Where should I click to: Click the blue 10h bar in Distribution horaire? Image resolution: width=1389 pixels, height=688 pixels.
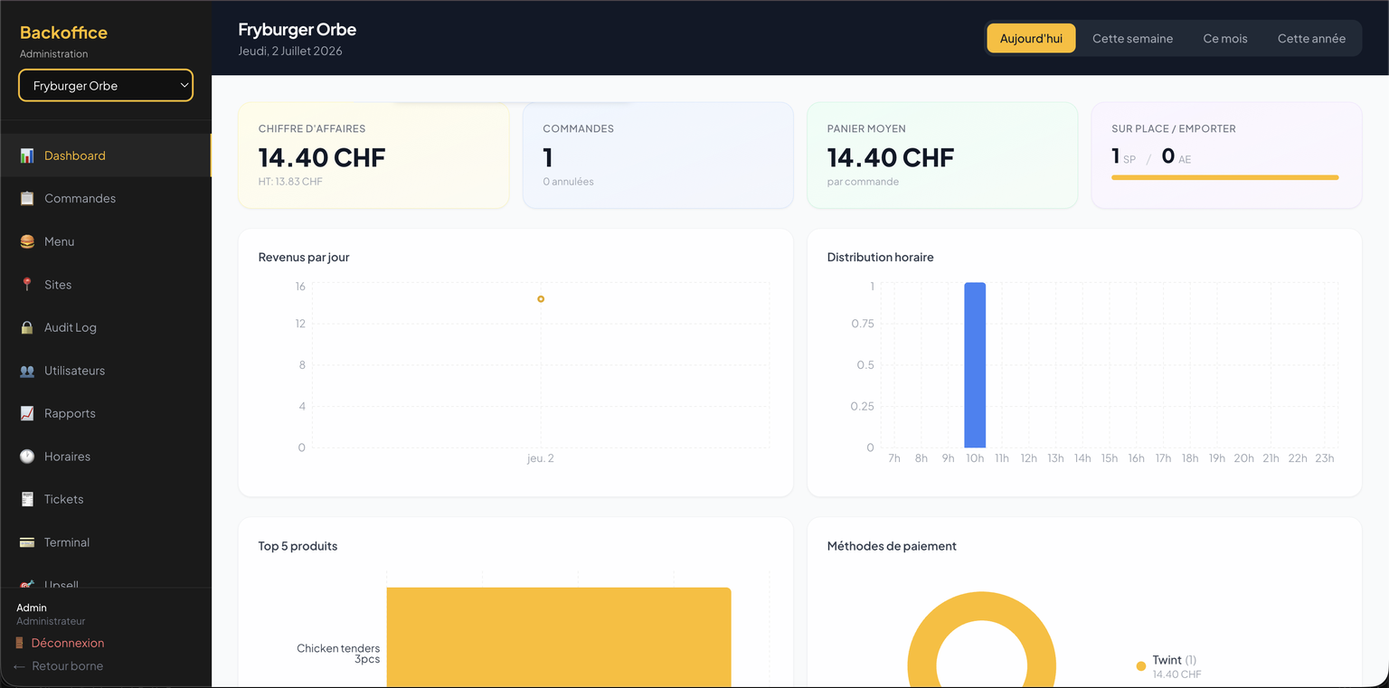click(x=975, y=365)
